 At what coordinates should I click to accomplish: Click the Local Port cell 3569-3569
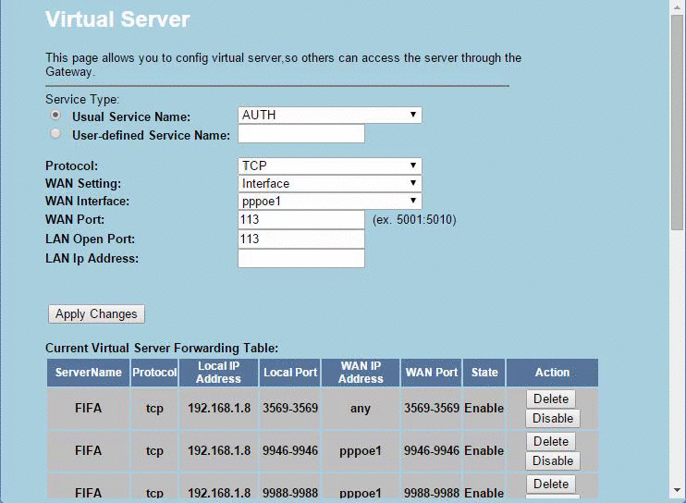point(290,409)
